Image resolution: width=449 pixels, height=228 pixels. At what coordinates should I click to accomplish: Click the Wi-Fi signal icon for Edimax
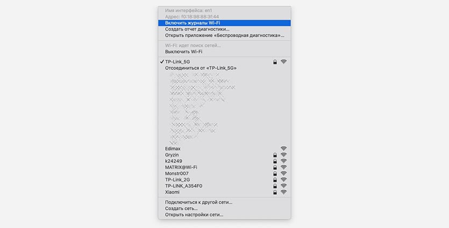tap(283, 148)
